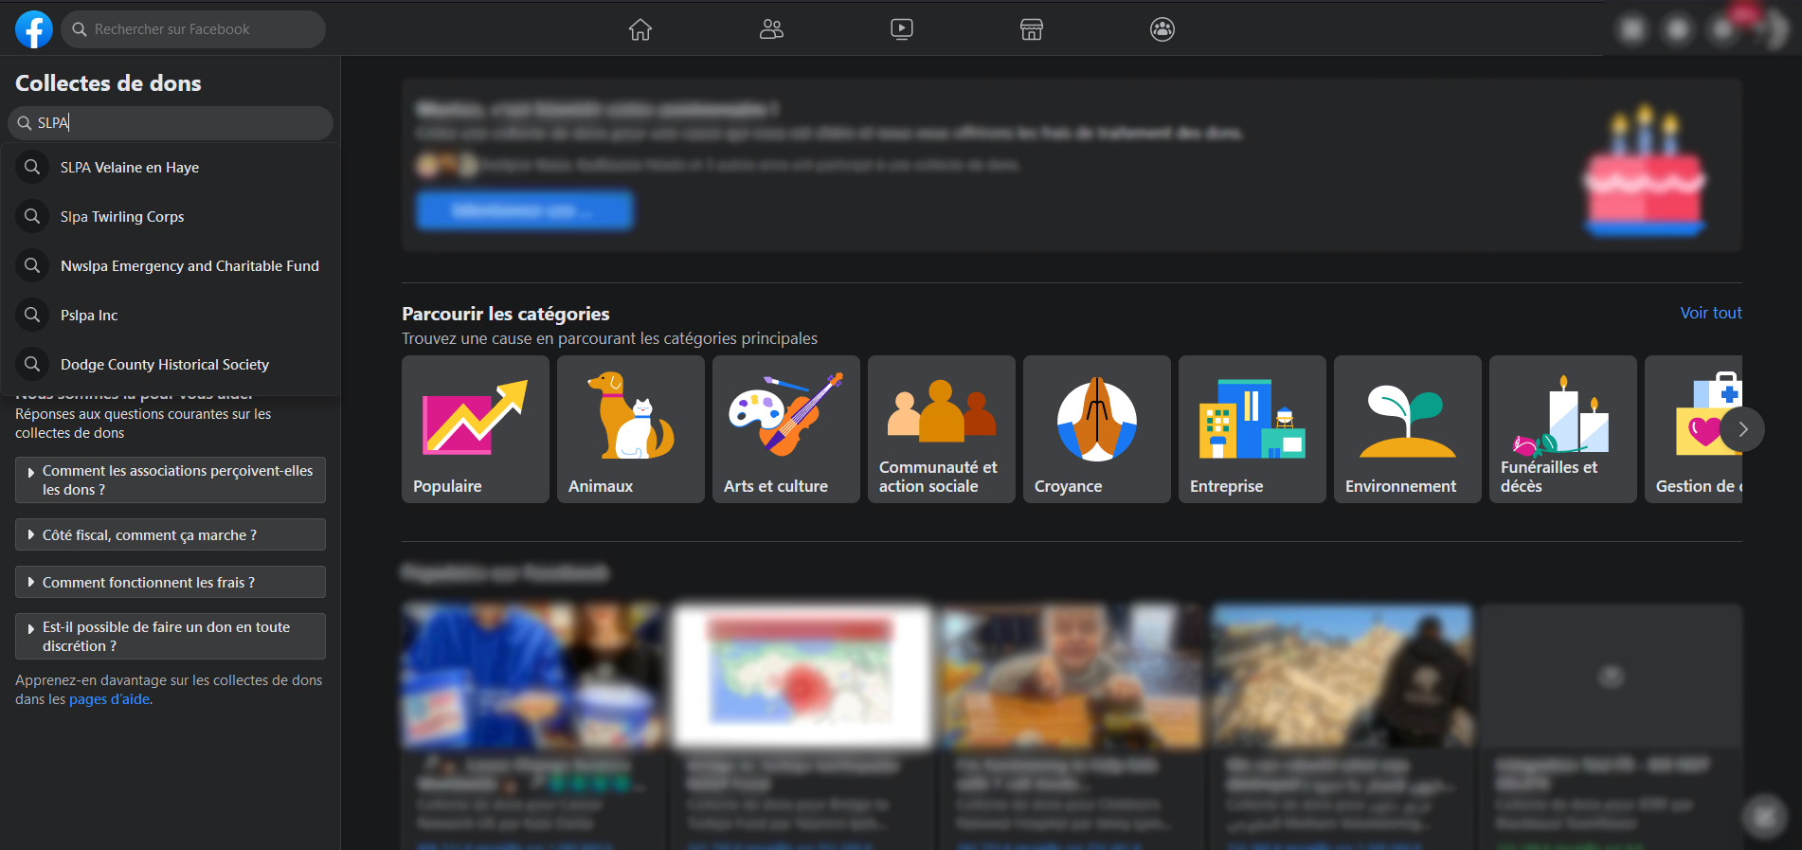Screen dimensions: 1802x850
Task: Click the blurred blue button in birthday banner
Action: pos(525,210)
